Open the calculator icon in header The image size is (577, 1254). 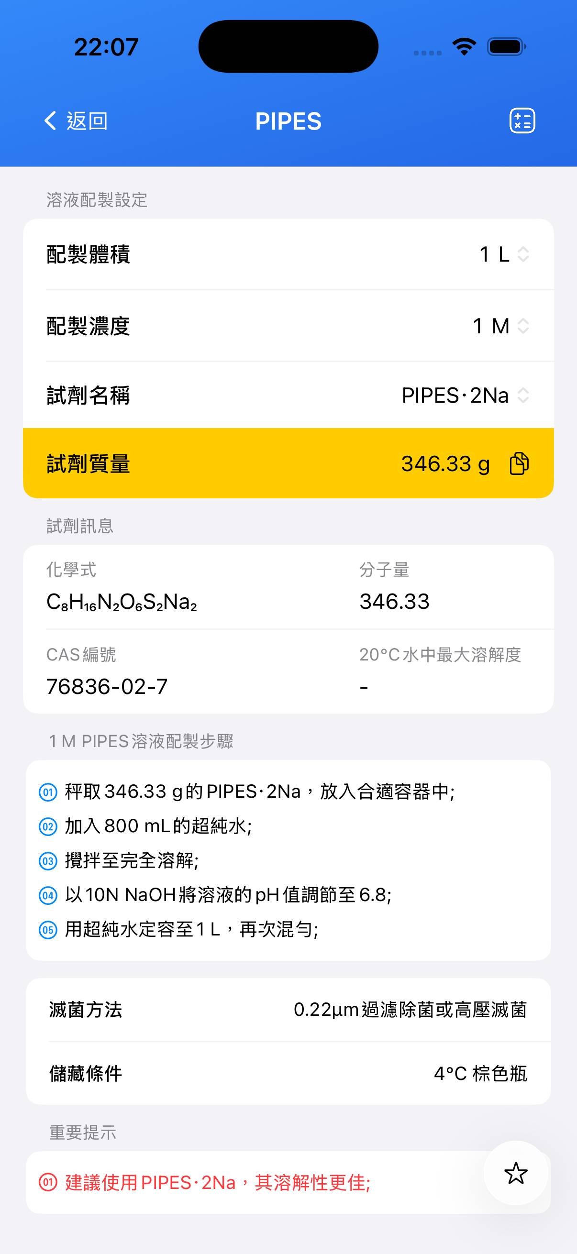coord(522,120)
